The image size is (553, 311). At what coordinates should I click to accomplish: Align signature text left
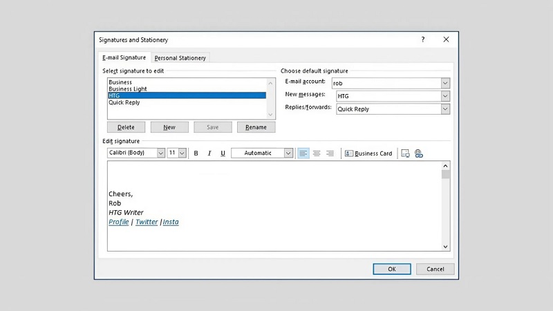(x=303, y=153)
